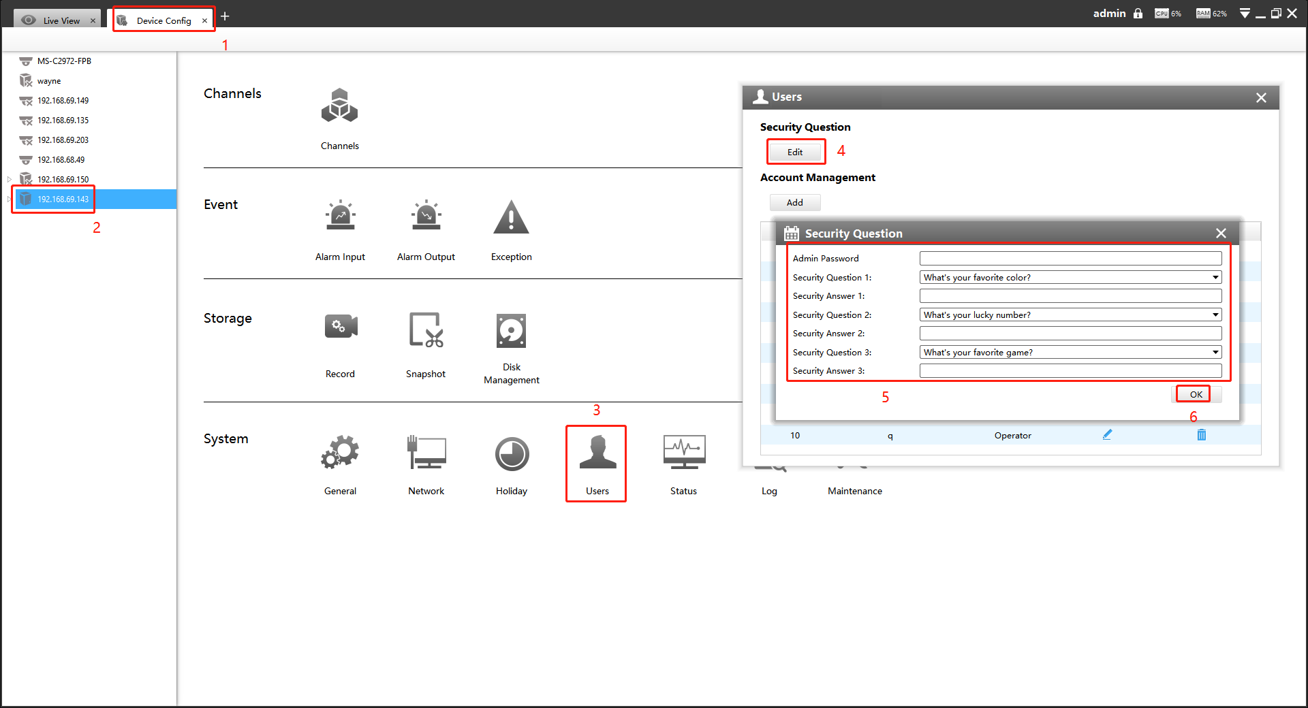Expand the 192.168.69.150 device tree node

[x=9, y=180]
